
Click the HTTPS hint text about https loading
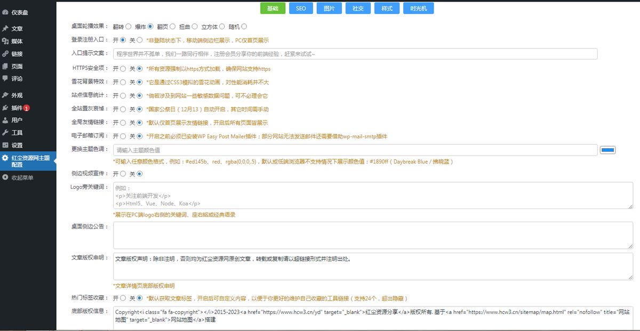(209, 69)
